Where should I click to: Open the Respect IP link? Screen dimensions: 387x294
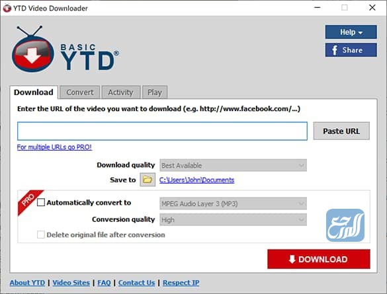[x=181, y=283]
